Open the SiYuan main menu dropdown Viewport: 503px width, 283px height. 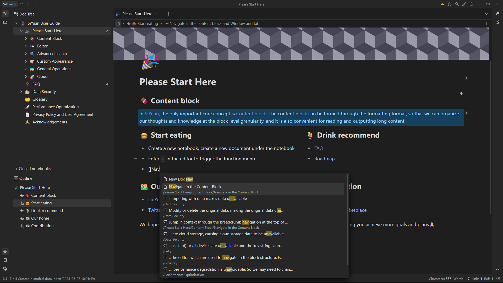[10, 4]
